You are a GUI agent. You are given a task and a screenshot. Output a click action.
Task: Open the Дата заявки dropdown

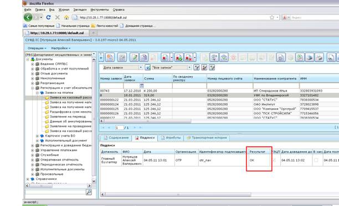point(141,68)
